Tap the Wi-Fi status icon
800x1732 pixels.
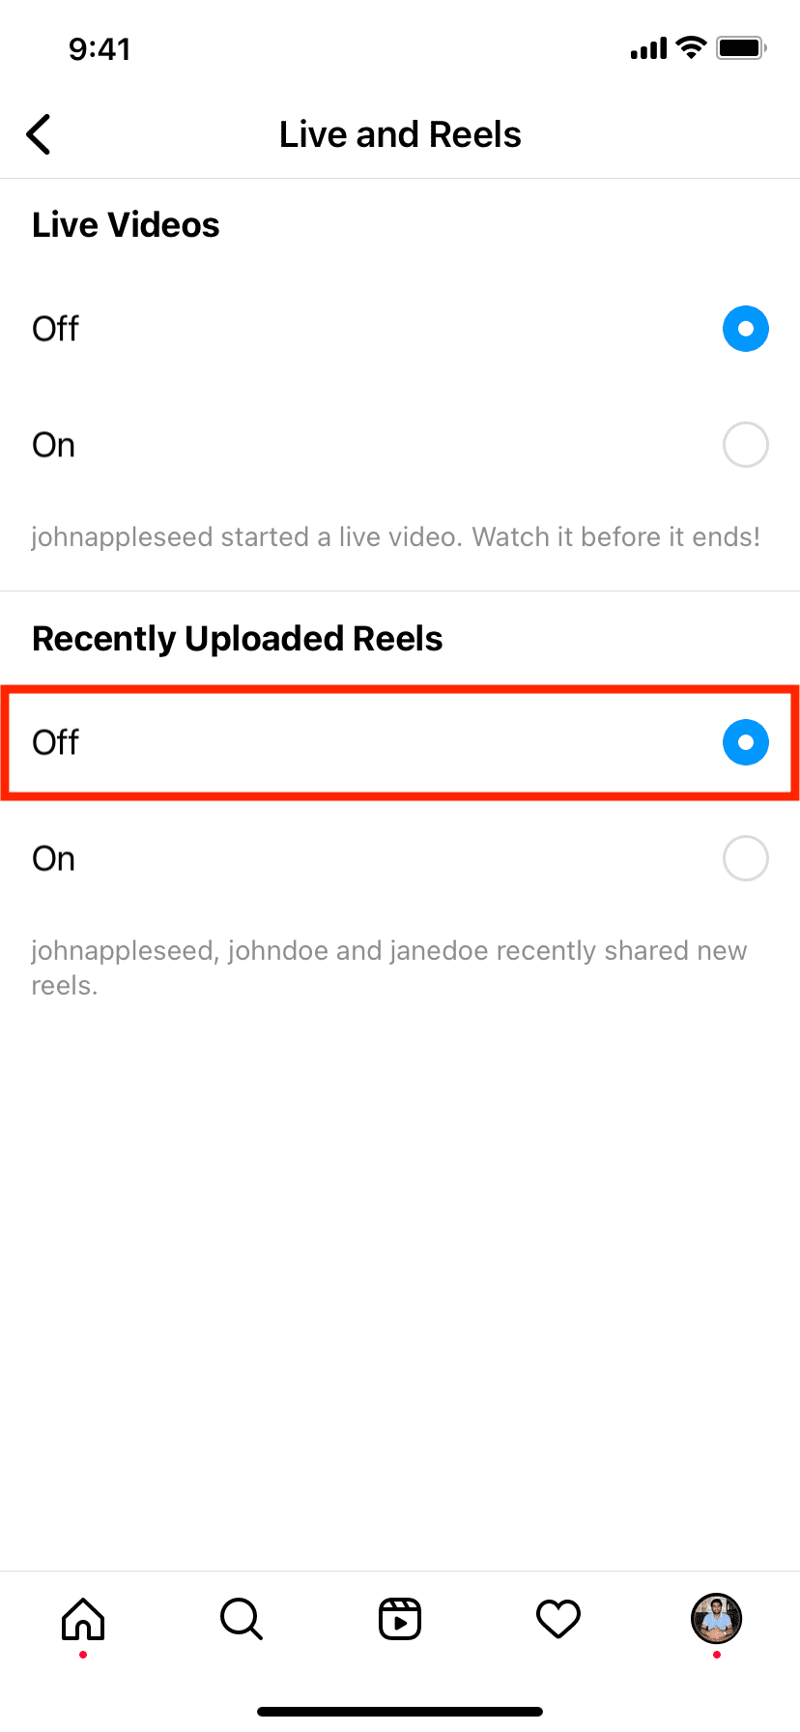[691, 47]
